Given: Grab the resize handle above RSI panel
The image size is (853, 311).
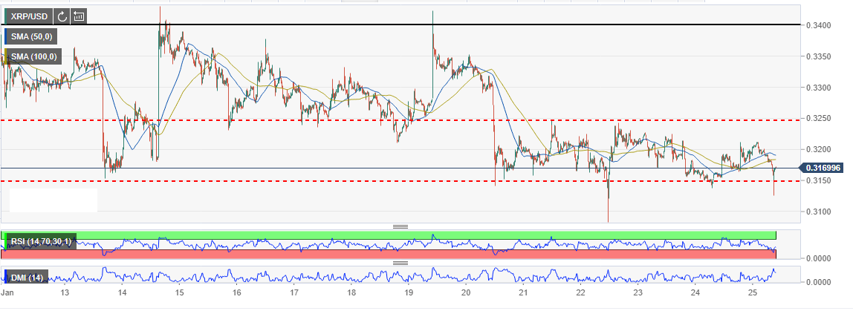Looking at the screenshot, I should tap(400, 226).
